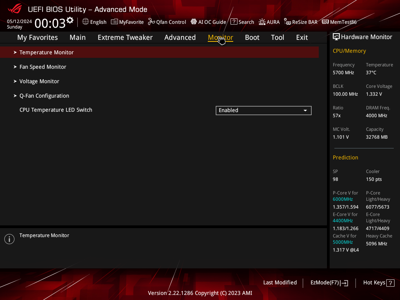Viewport: 400px width, 300px height.
Task: Open Advanced tab
Action: coord(180,37)
